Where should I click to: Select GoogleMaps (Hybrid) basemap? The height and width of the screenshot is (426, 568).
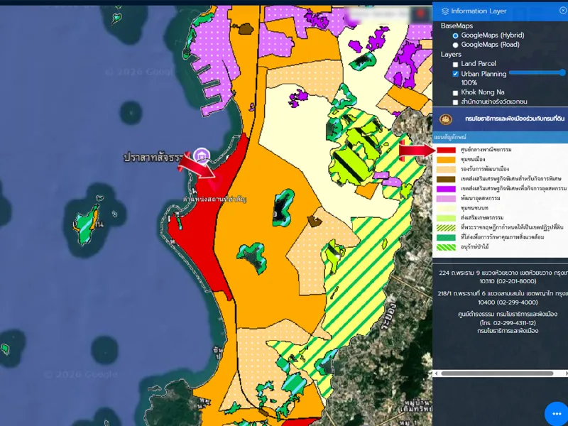(x=456, y=35)
